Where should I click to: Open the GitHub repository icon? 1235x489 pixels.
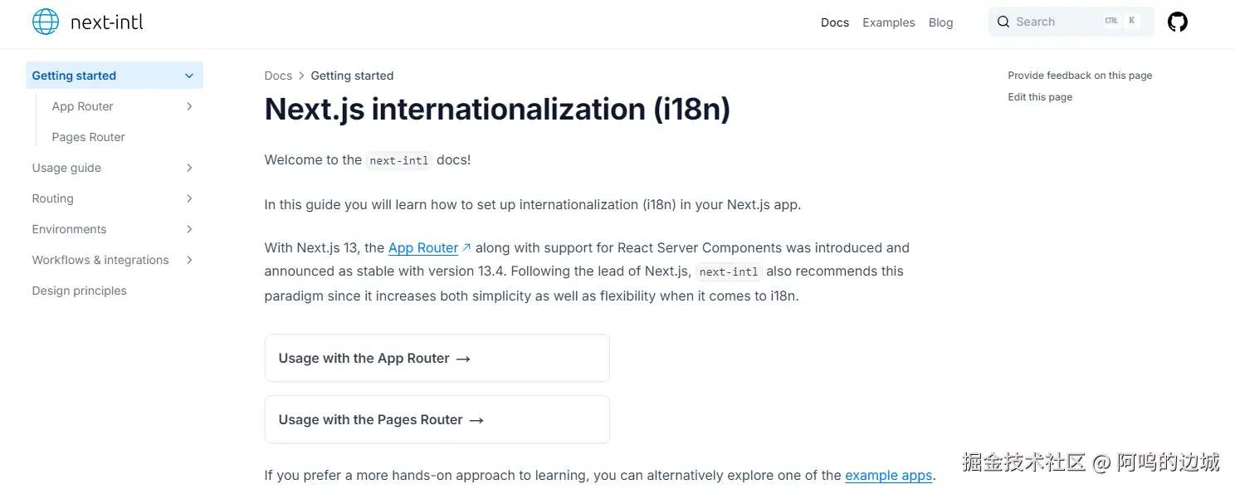click(1178, 22)
